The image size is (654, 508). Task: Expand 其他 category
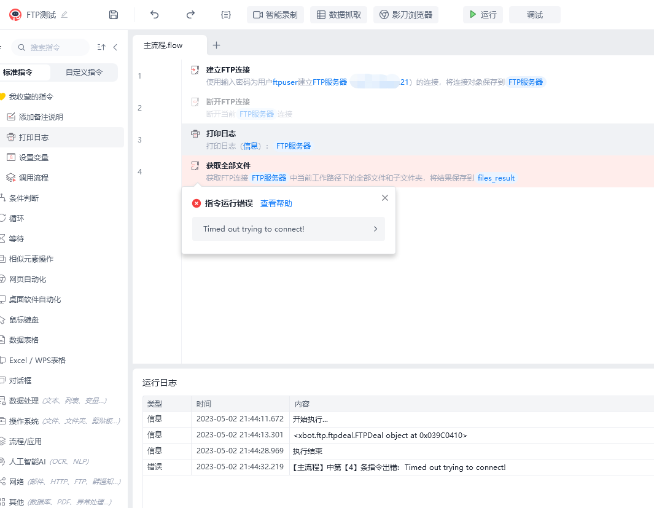(x=17, y=502)
